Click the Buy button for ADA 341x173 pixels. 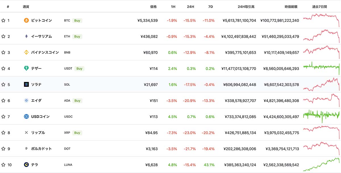tap(77, 100)
